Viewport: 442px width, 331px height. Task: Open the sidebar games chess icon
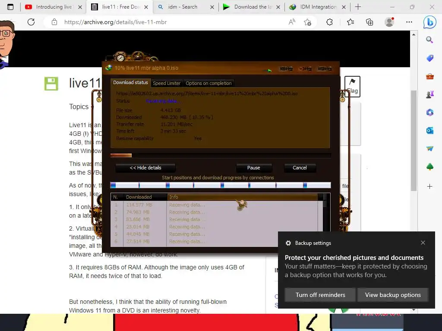(x=429, y=94)
